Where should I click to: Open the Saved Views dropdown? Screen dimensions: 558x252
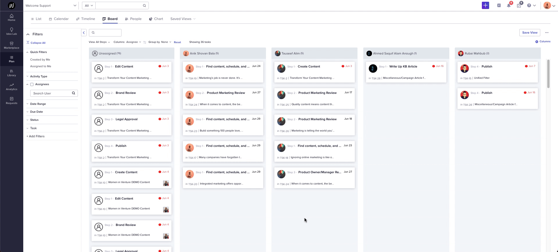[183, 19]
